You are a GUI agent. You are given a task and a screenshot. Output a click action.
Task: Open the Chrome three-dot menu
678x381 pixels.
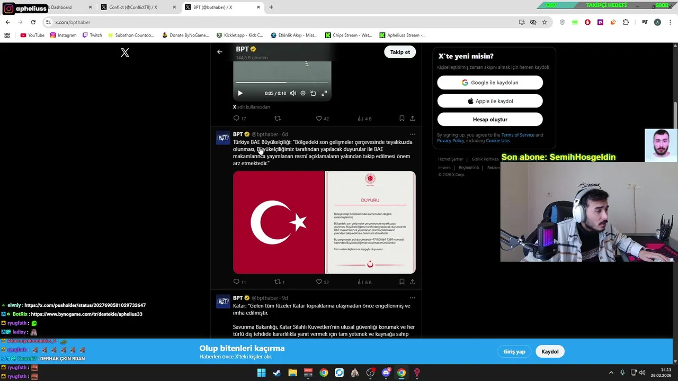pyautogui.click(x=670, y=22)
